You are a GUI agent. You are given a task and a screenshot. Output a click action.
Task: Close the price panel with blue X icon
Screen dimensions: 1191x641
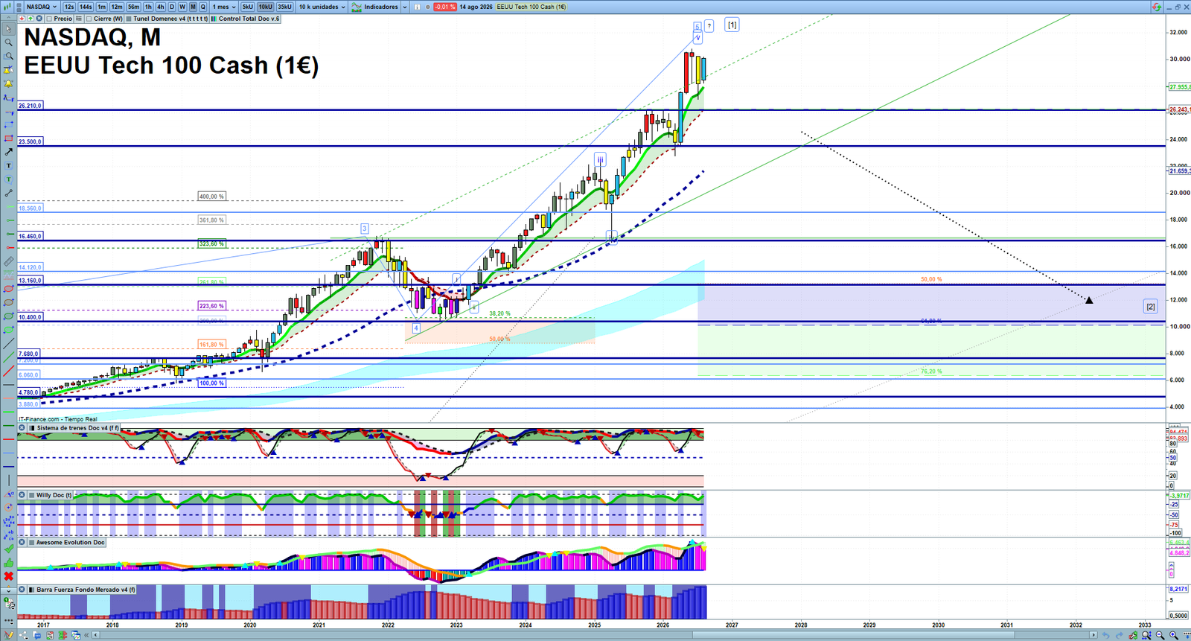(39, 19)
